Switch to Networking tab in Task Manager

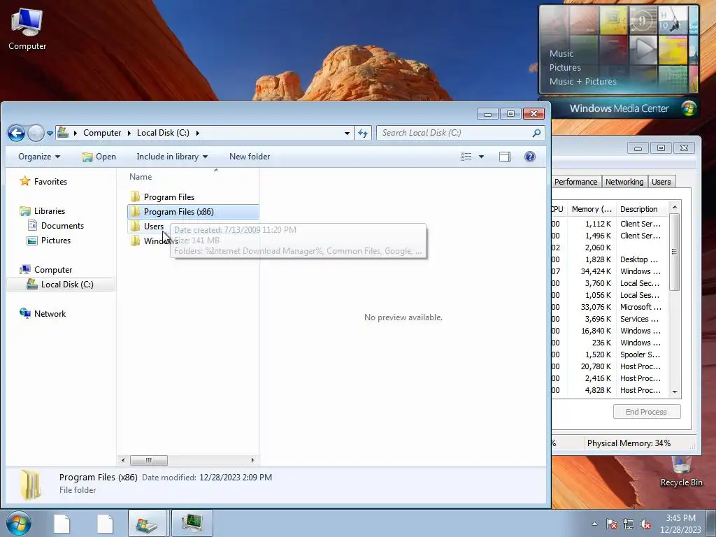click(624, 182)
